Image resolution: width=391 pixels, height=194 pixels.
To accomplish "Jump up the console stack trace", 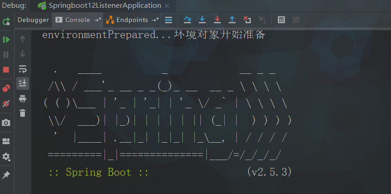I will pyautogui.click(x=23, y=39).
